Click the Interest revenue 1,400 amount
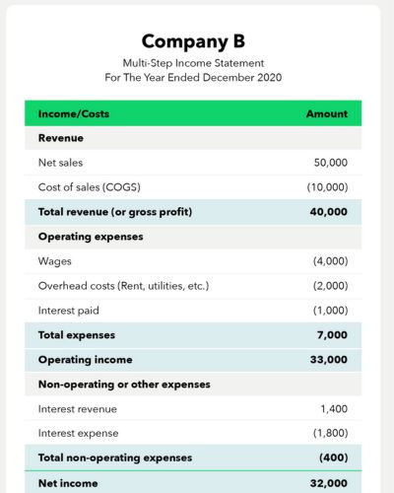This screenshot has width=394, height=493. point(334,409)
